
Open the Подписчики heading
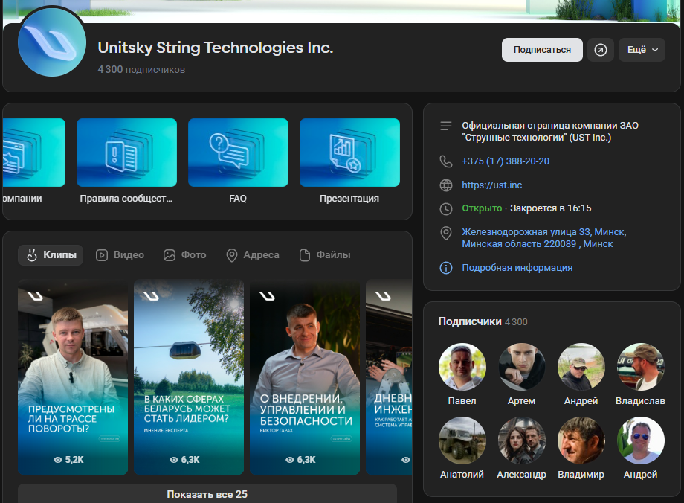[x=470, y=321]
